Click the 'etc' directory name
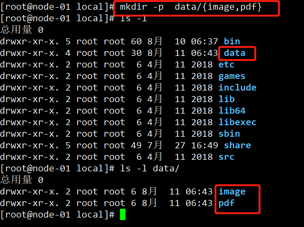 226,64
